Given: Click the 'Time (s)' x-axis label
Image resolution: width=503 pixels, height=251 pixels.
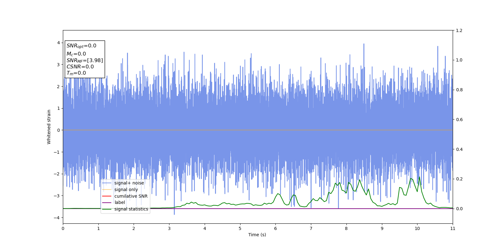Looking at the screenshot, I should 257,235.
